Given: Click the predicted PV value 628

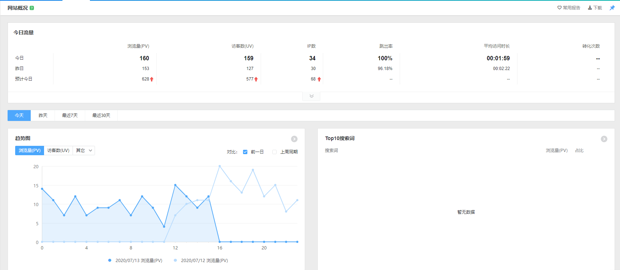Looking at the screenshot, I should coord(146,79).
